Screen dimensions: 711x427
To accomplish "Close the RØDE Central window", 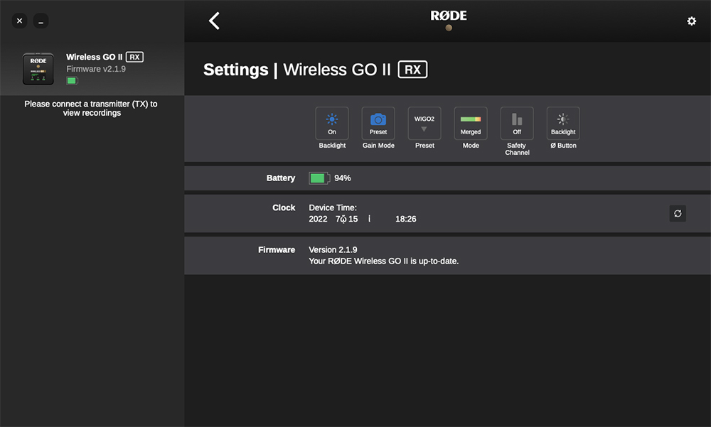I will 19,21.
